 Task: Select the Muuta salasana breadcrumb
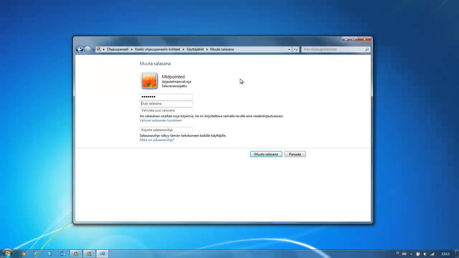point(222,49)
